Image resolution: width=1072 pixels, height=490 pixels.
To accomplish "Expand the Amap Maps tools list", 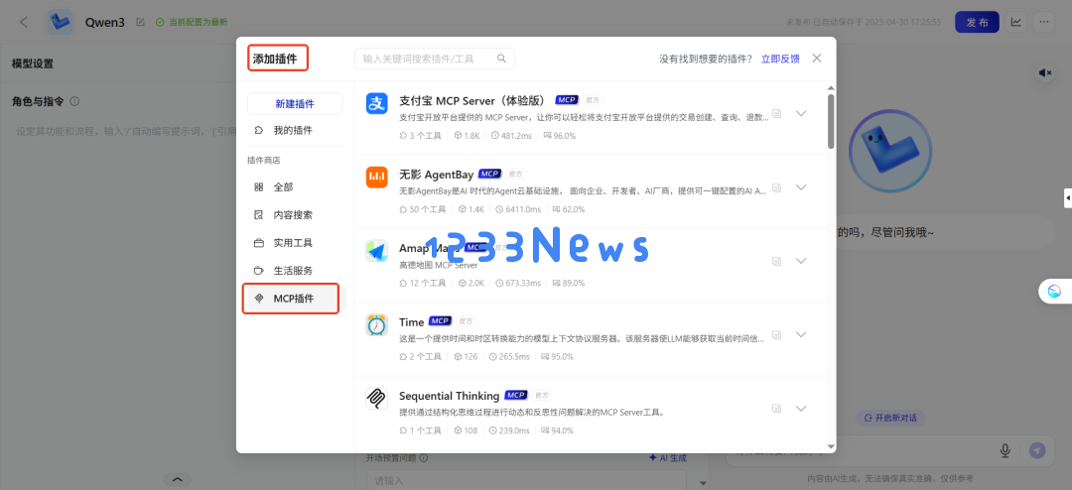I will (x=801, y=261).
